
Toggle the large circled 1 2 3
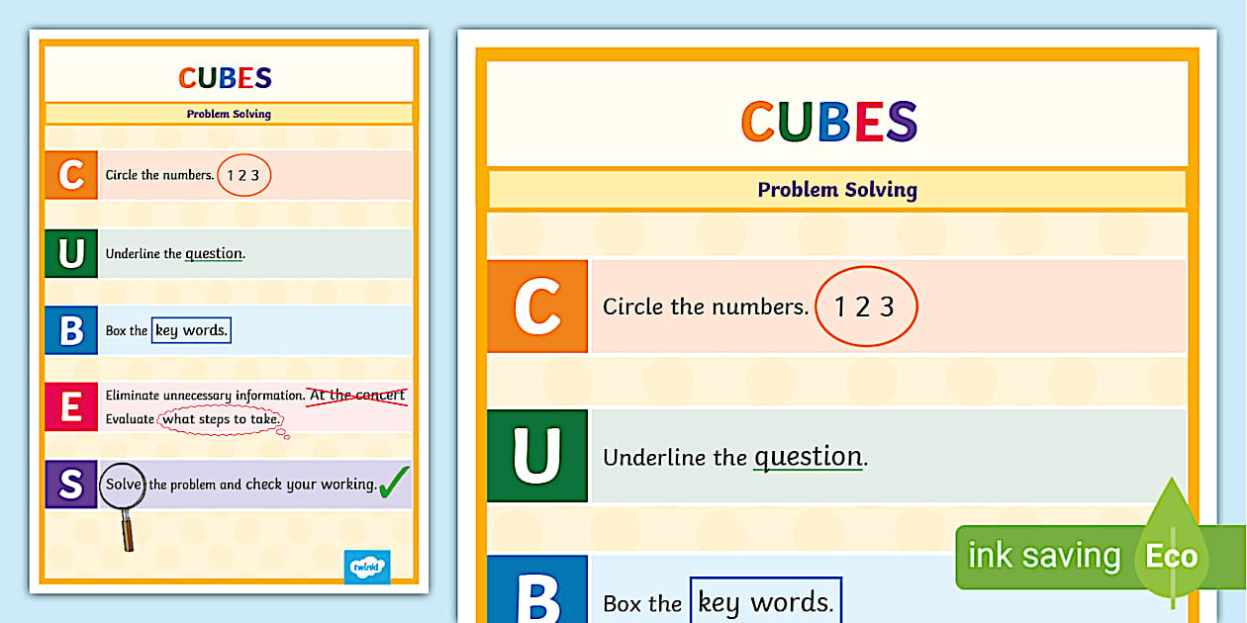click(x=867, y=306)
